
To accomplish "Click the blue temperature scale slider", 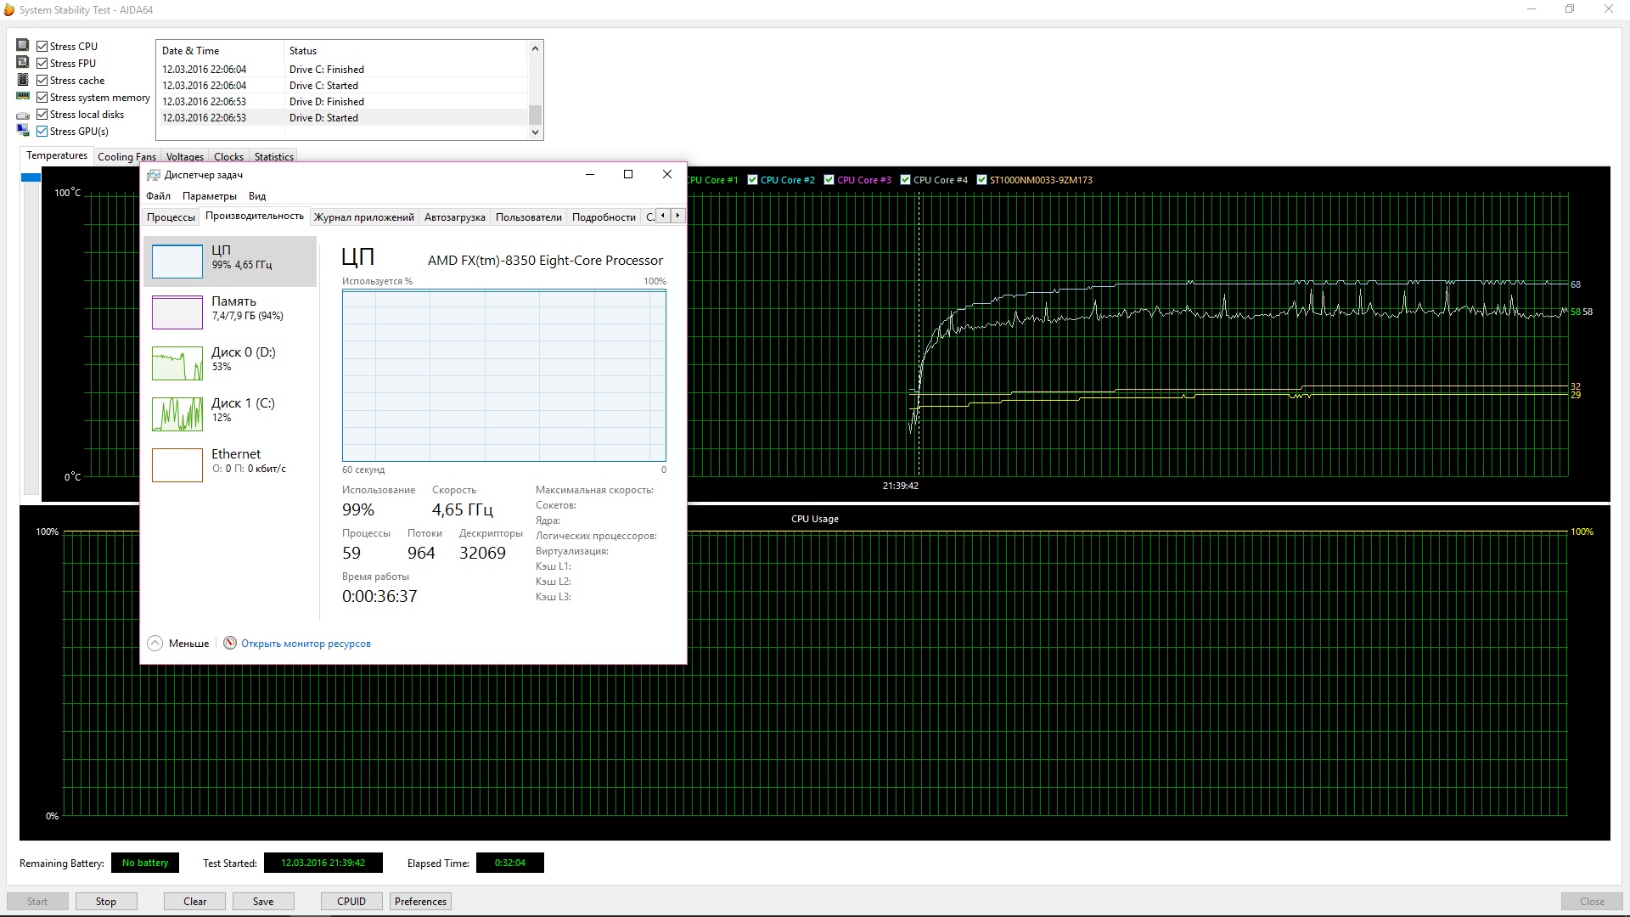I will 31,177.
